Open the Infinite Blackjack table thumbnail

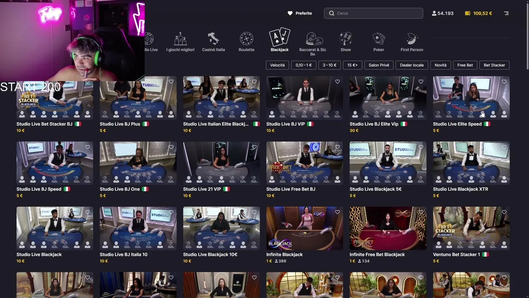pos(305,228)
